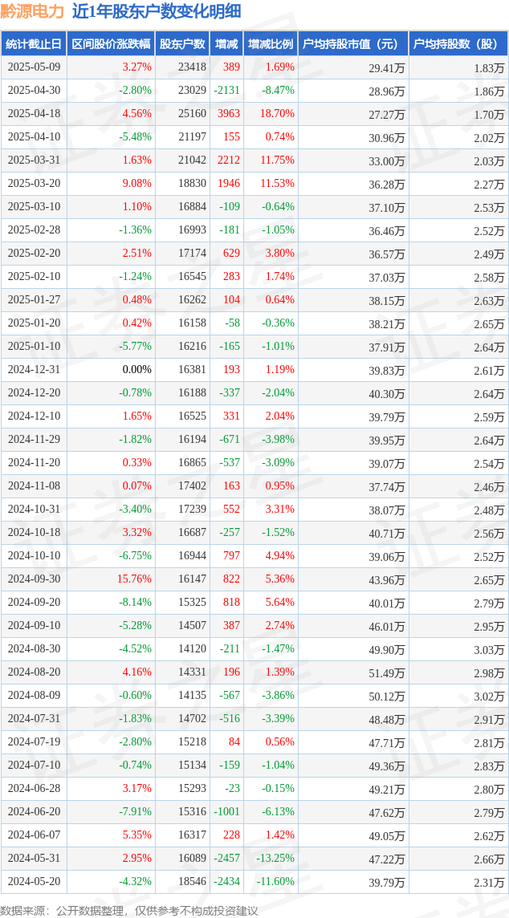
Task: Select the 2025-05-09 date cell
Action: coord(34,67)
